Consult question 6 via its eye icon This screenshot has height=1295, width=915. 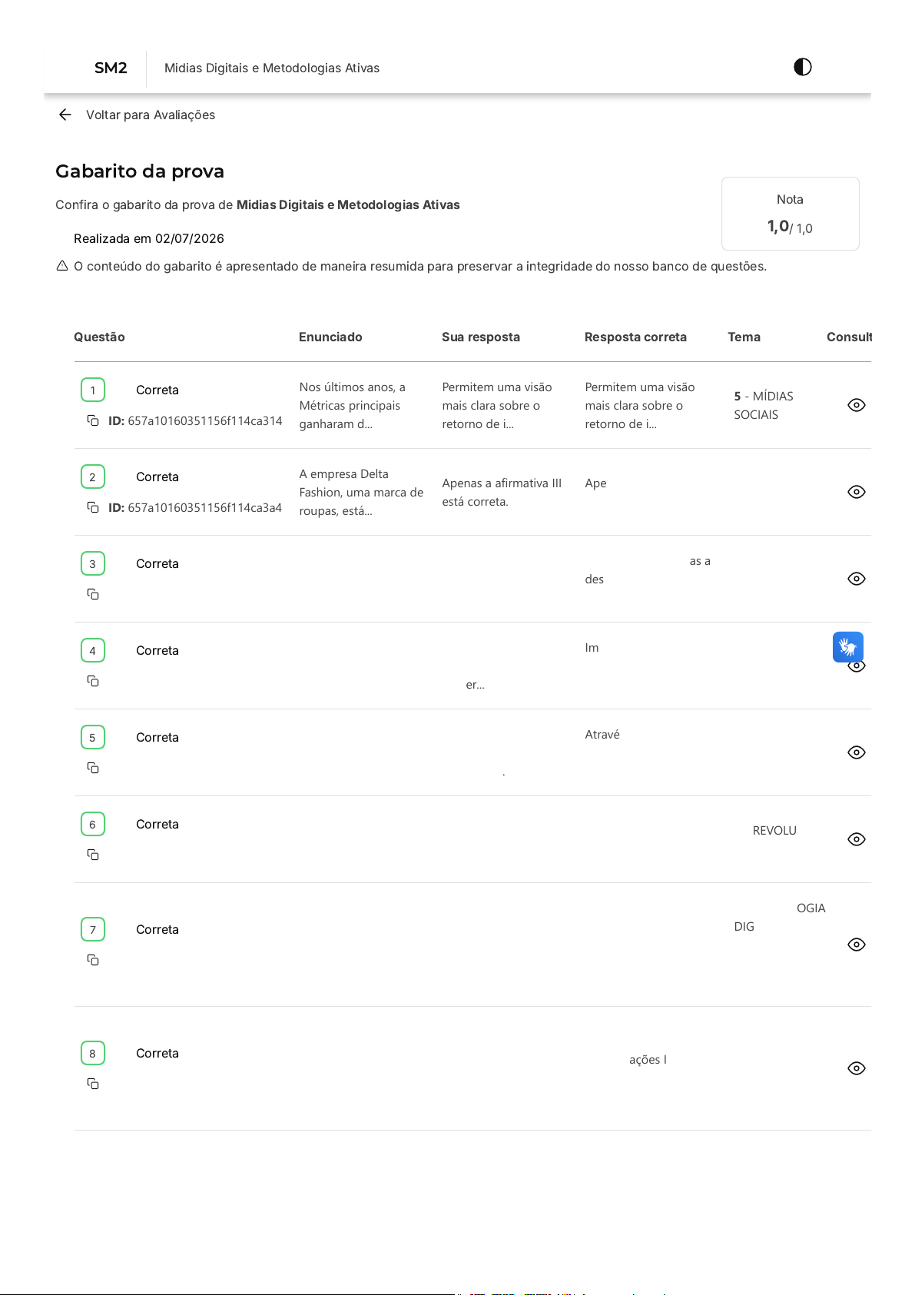click(x=857, y=839)
